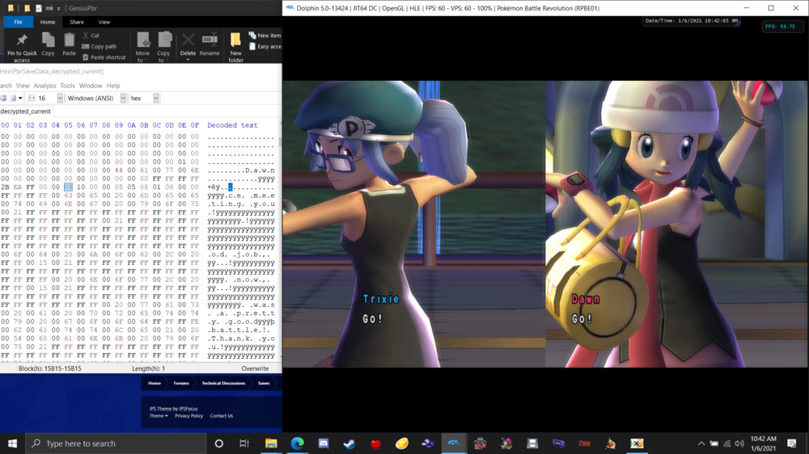Open the Tools menu in hex editor

(x=67, y=86)
